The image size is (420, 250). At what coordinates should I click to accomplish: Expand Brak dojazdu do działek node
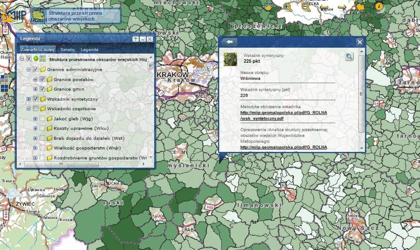pos(35,138)
